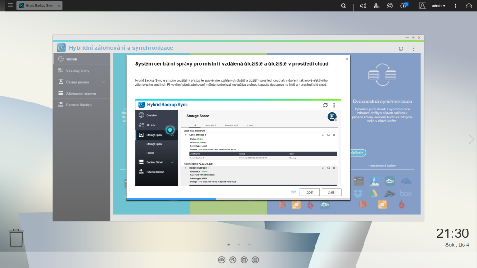Viewport: 477px width, 268px height.
Task: Close the intro wizard dialog
Action: point(347,59)
